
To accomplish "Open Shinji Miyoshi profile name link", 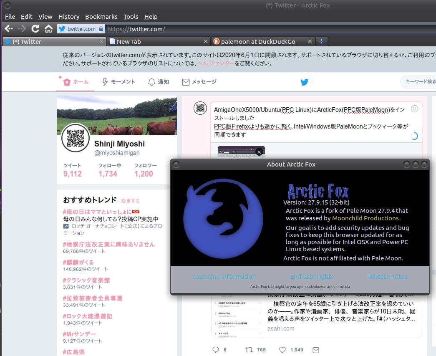I will tap(120, 144).
